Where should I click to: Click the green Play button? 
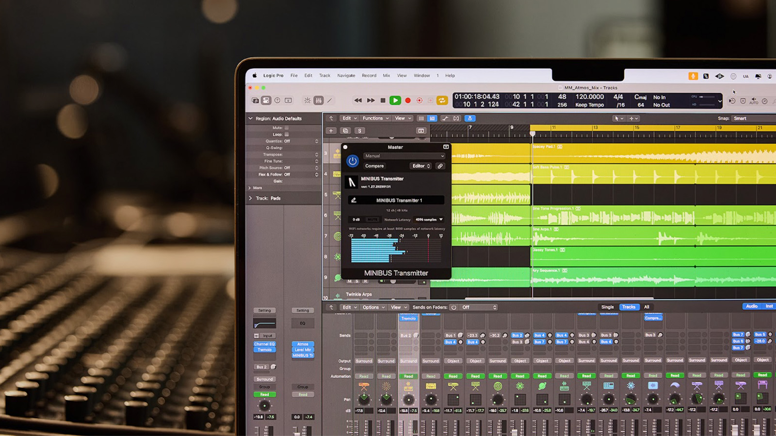click(x=395, y=100)
